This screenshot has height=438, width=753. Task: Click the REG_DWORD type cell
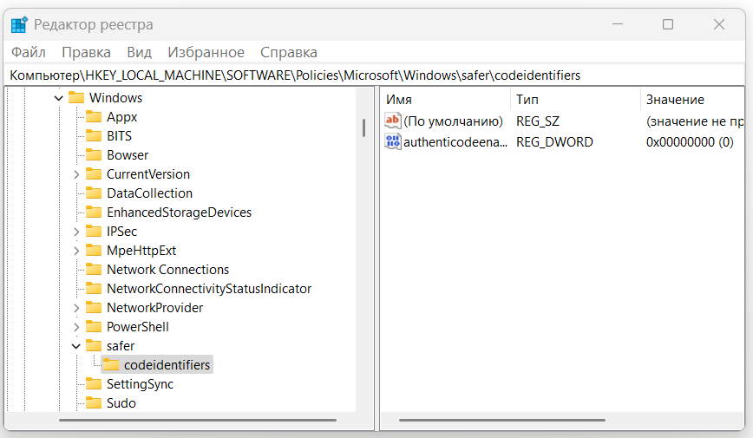coord(554,142)
